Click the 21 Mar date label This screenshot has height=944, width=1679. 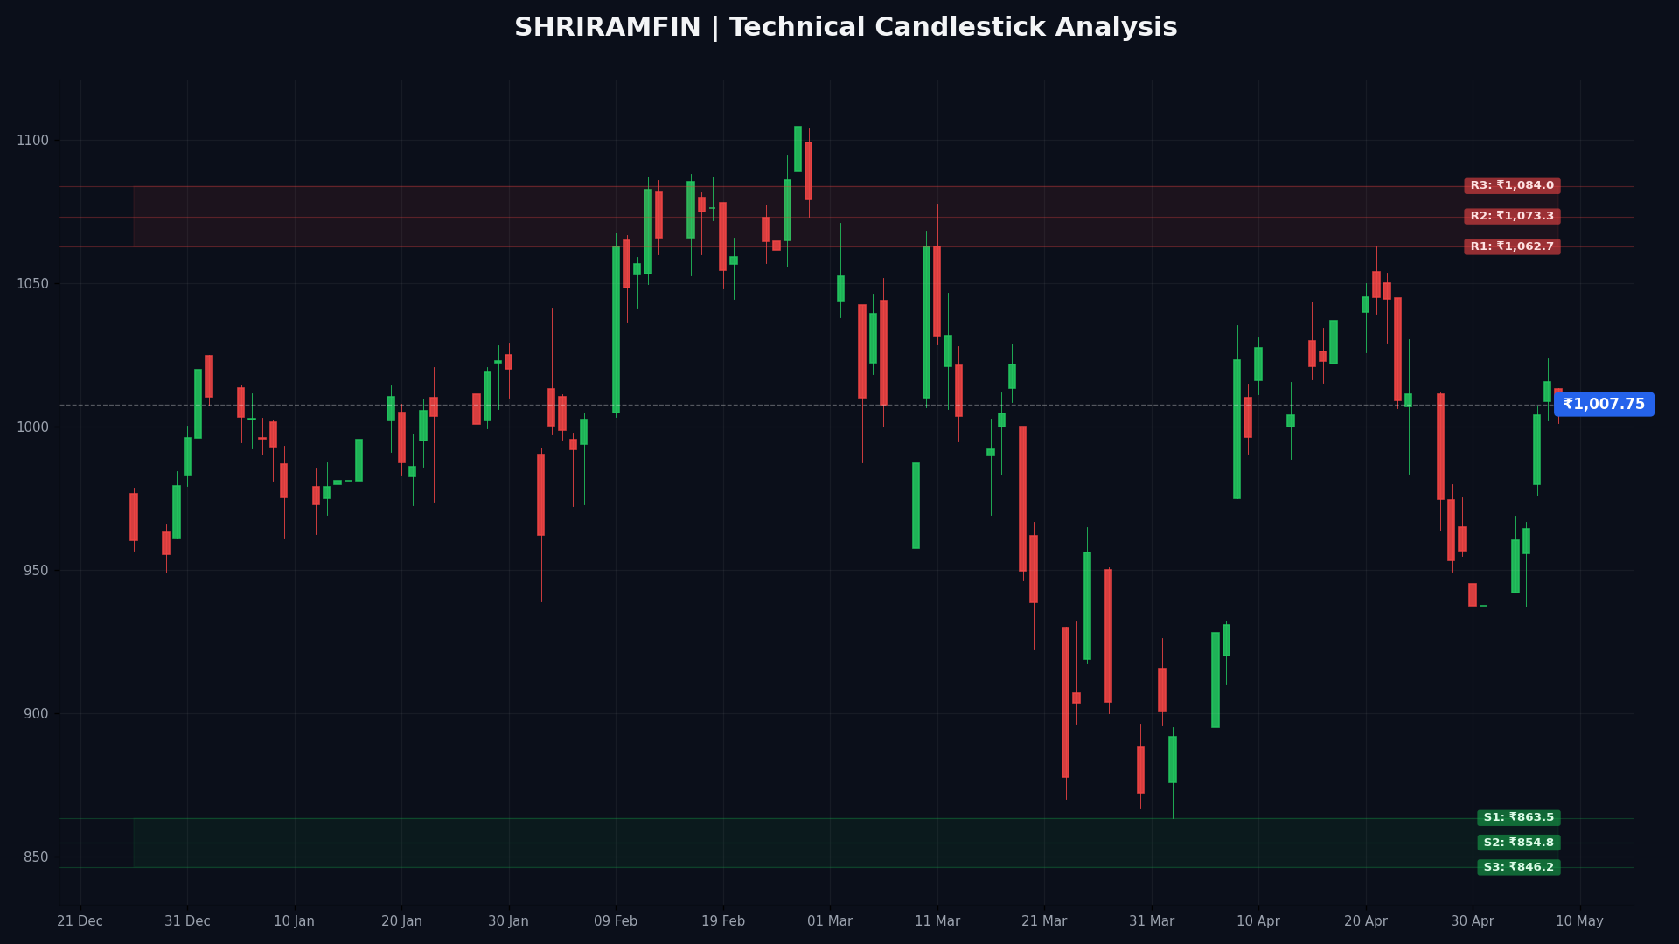pos(1044,921)
